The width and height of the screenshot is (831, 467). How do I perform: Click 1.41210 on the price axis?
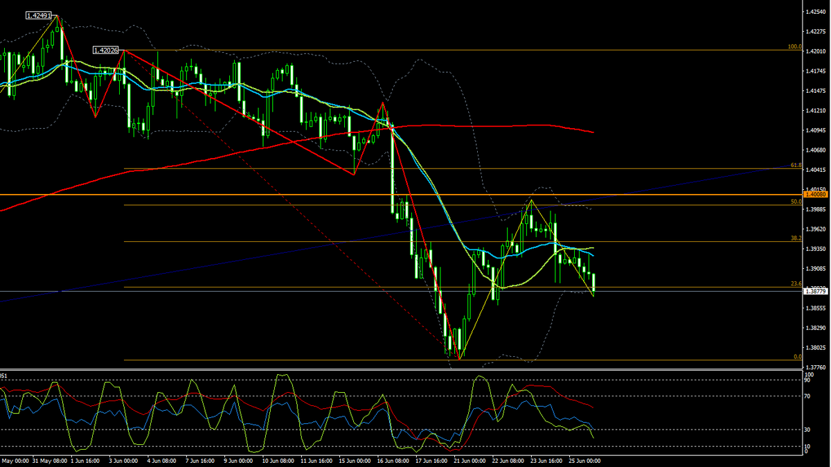tap(816, 110)
